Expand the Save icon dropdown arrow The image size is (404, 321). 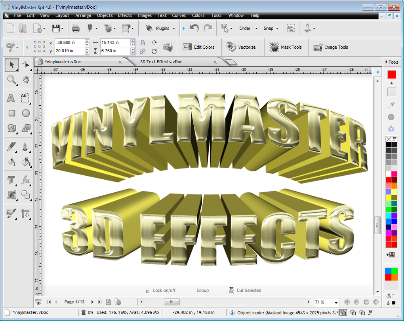coord(62,28)
